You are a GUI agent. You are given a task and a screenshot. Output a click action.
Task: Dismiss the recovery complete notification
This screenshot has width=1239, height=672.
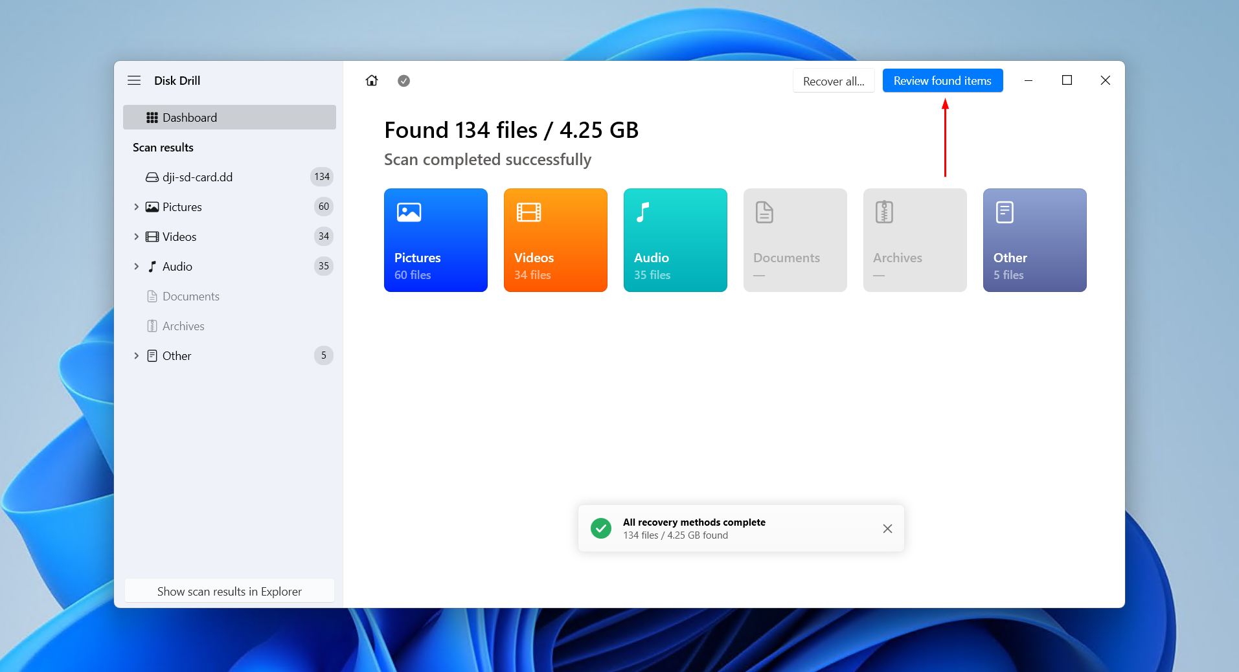tap(887, 529)
